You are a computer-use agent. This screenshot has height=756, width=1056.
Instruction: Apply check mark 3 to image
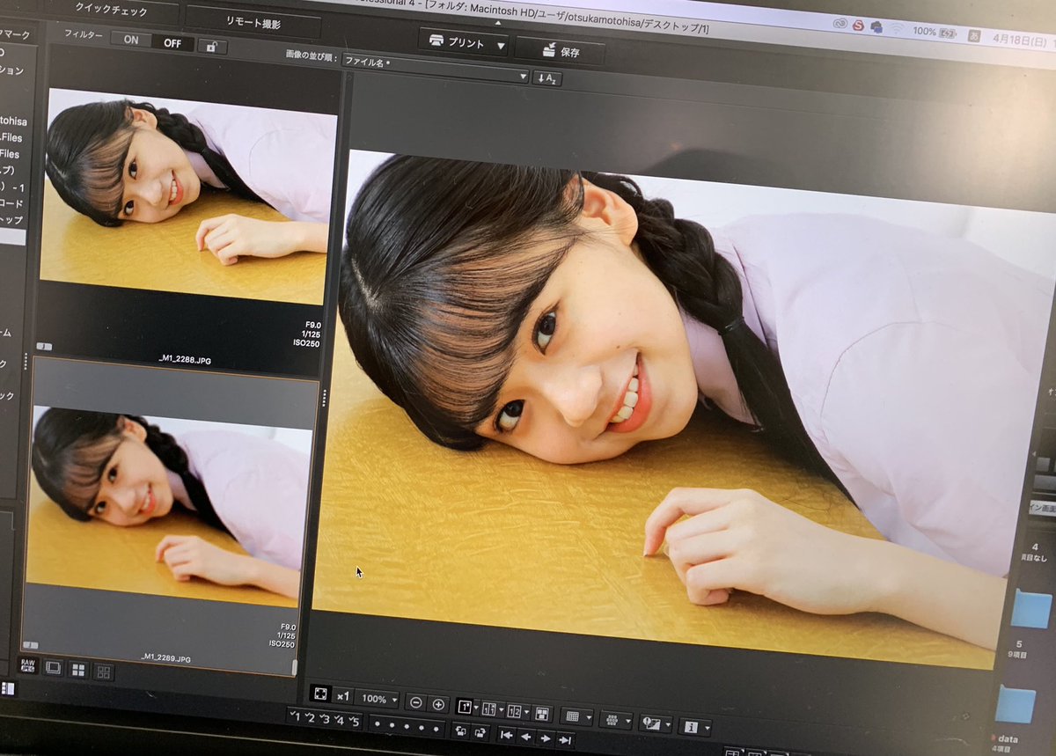[325, 718]
